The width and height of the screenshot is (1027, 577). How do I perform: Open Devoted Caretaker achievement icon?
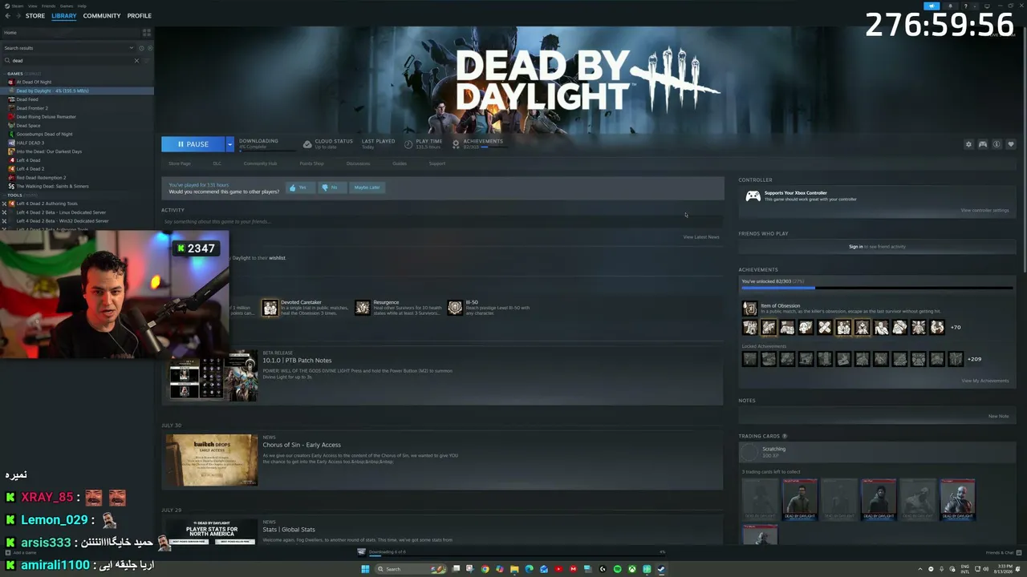pos(270,309)
